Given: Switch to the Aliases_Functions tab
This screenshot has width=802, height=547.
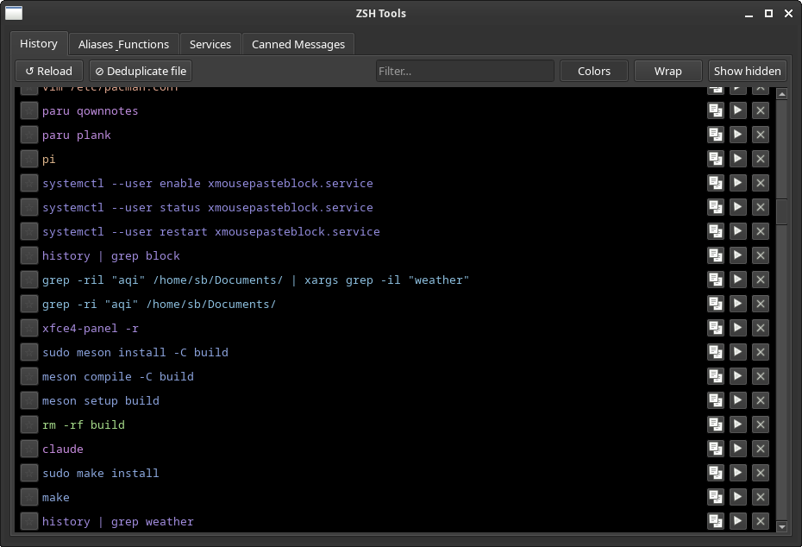Looking at the screenshot, I should 123,44.
